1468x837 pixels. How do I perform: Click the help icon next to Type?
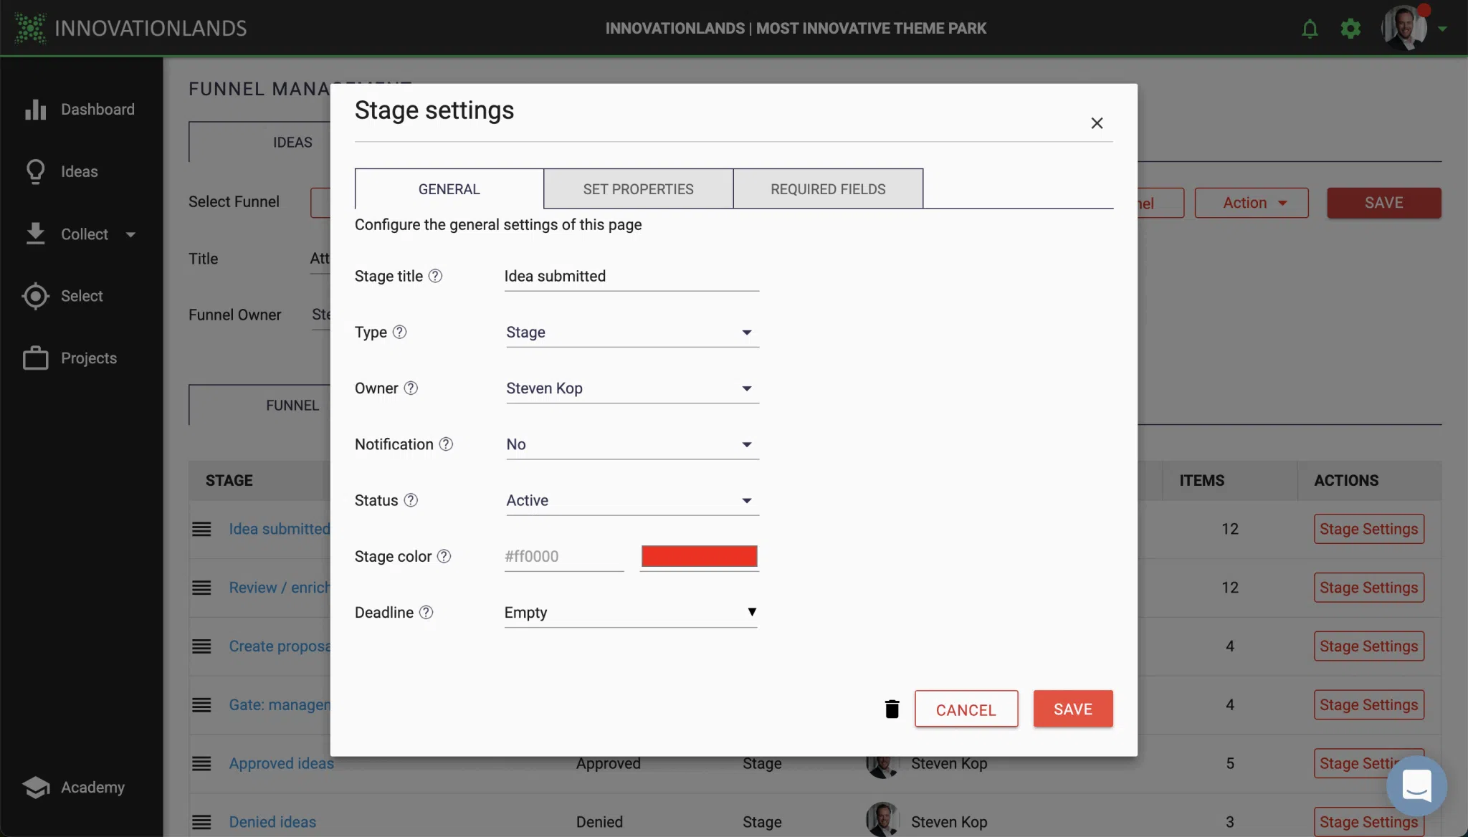400,332
